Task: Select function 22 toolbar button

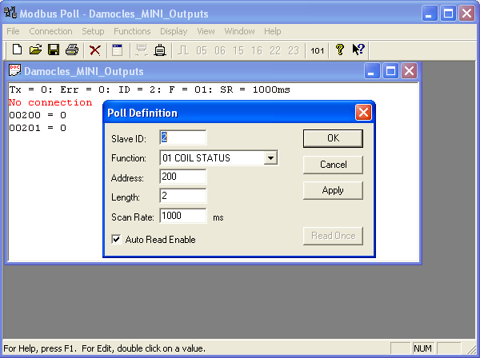Action: click(x=275, y=50)
